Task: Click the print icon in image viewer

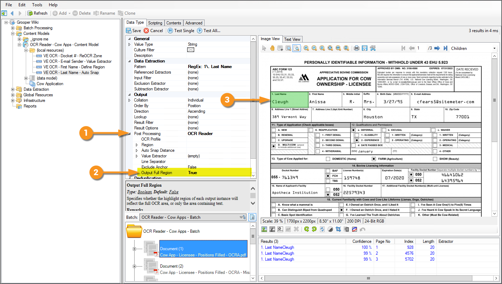Action: coord(356,48)
